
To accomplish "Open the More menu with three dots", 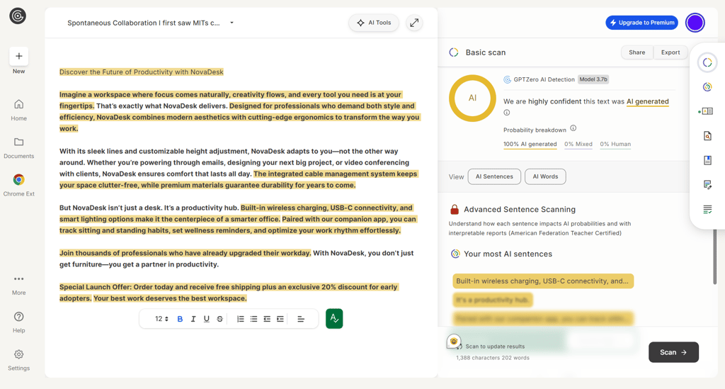I will click(18, 285).
